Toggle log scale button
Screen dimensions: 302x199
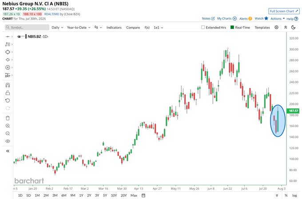pyautogui.click(x=294, y=195)
